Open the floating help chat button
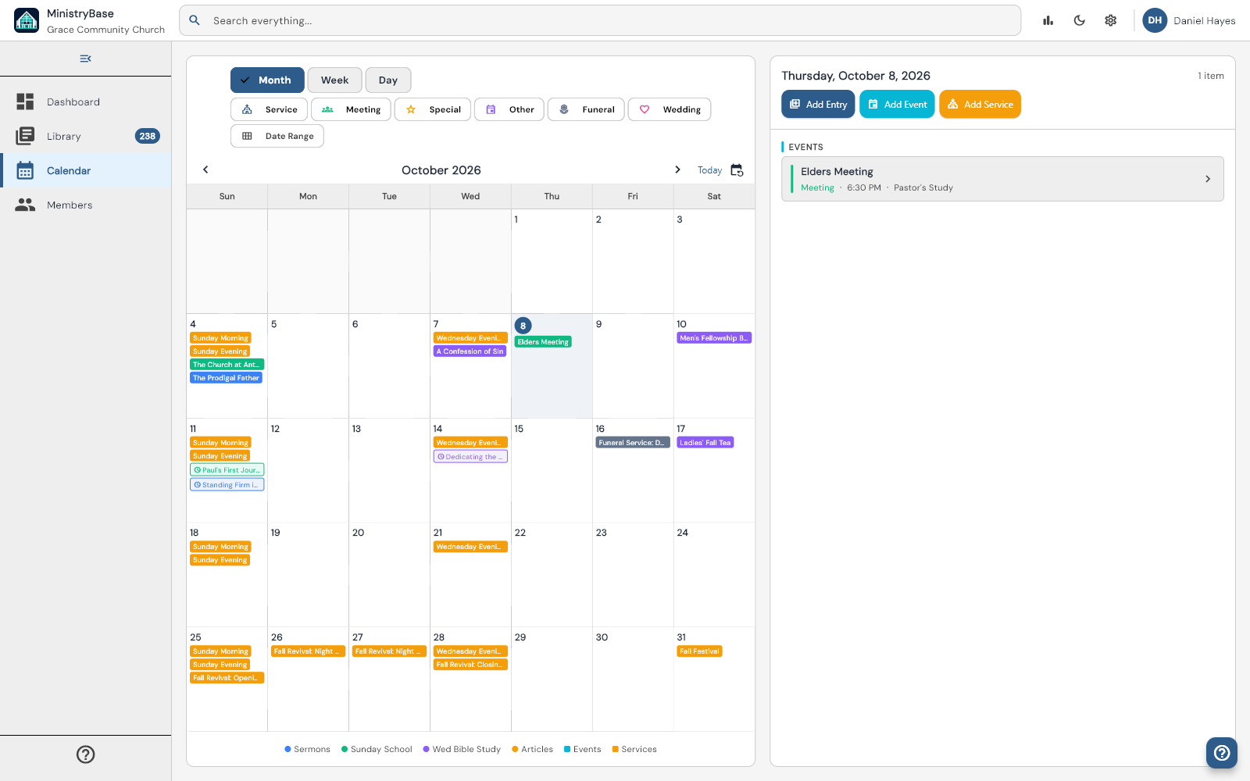 pyautogui.click(x=1222, y=753)
